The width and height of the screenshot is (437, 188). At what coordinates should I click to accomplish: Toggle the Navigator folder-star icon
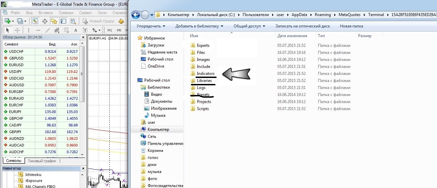(x=54, y=21)
